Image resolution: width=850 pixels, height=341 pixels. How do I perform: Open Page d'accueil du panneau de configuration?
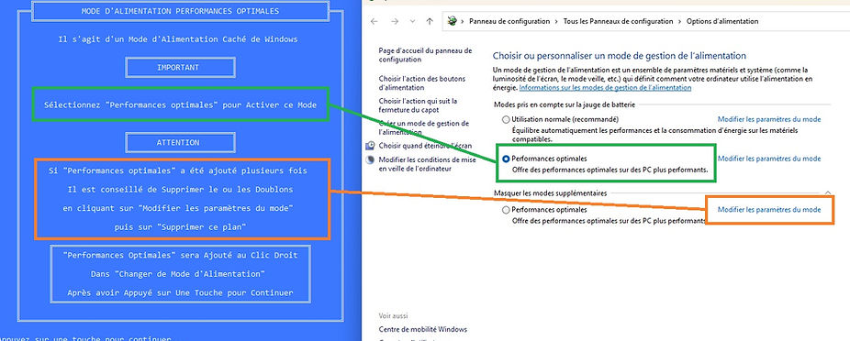(x=426, y=55)
